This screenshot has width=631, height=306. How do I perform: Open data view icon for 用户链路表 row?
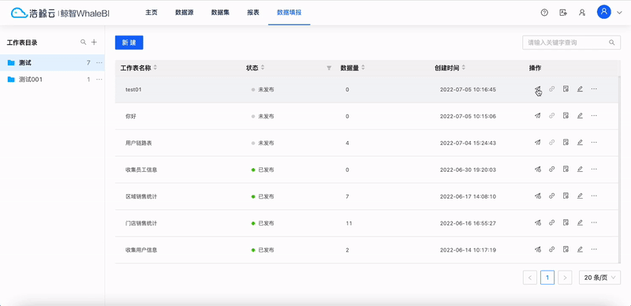pyautogui.click(x=566, y=142)
